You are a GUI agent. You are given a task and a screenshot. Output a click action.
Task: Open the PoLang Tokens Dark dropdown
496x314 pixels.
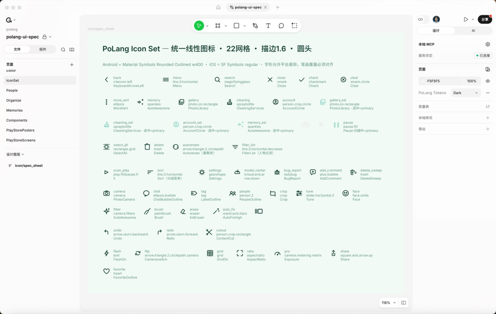point(466,93)
